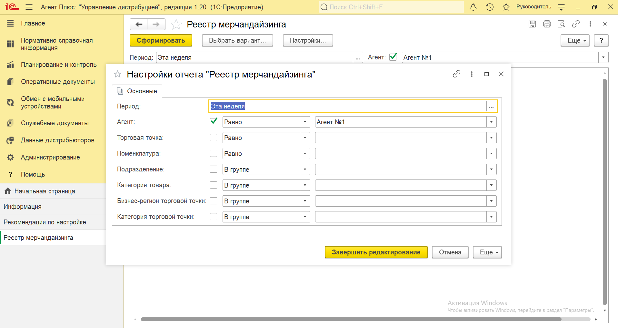Screen dimensions: 618x328
Task: Expand Агент comparison type dropdown
Action: point(305,122)
